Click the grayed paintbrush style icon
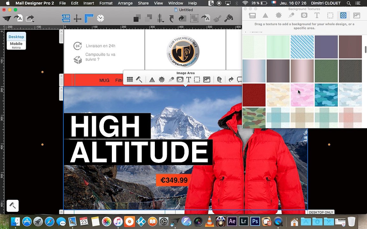Image resolution: width=367 pixels, height=229 pixels. coord(217,18)
